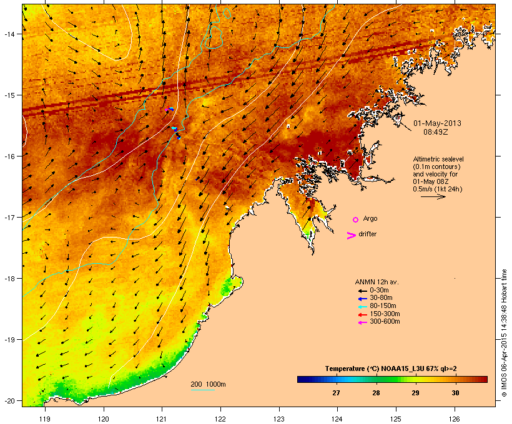Screen dimensions: 512x424
Task: Click the black 0-30m legend arrow
Action: click(362, 291)
